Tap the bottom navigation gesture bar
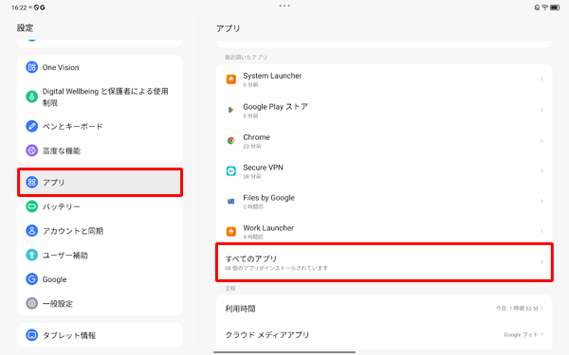This screenshot has height=355, width=569. pos(284,352)
